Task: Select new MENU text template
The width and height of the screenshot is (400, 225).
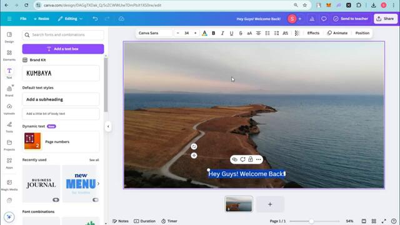Action: coord(81,184)
